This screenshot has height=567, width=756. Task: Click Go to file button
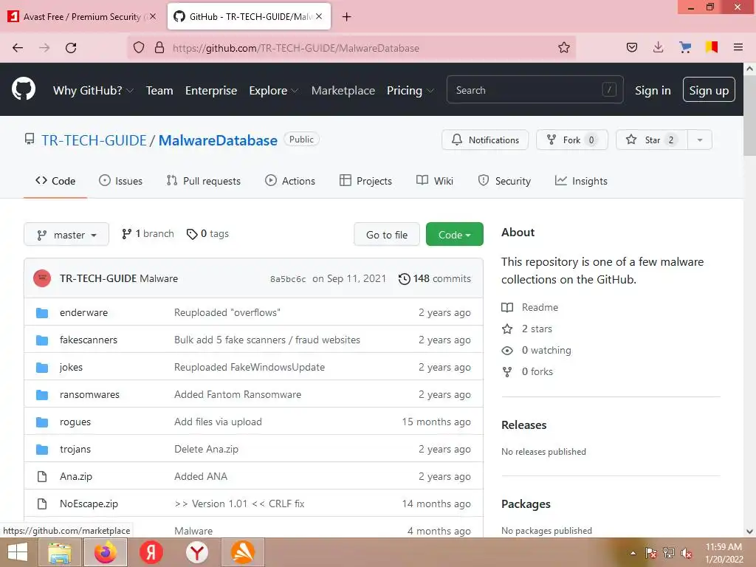coord(387,234)
